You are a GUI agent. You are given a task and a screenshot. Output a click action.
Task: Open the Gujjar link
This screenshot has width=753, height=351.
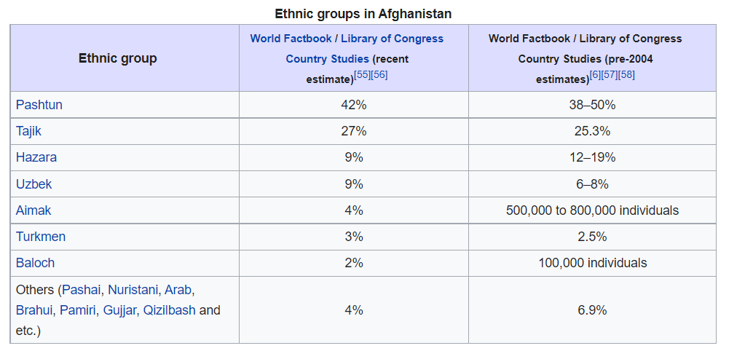point(119,310)
